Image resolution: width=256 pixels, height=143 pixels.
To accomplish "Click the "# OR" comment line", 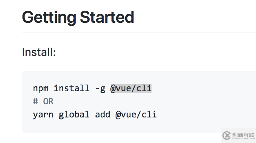I will [43, 102].
